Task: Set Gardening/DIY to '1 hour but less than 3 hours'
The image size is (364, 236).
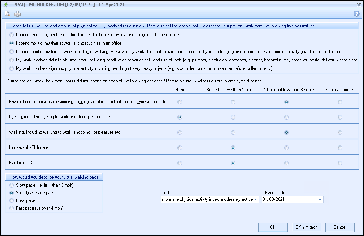Action: point(287,163)
